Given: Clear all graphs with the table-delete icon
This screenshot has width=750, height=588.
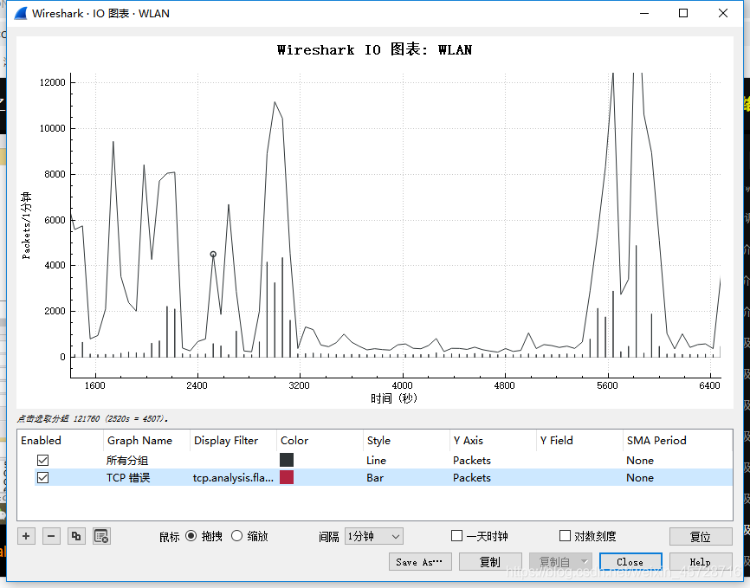Looking at the screenshot, I should (x=101, y=536).
